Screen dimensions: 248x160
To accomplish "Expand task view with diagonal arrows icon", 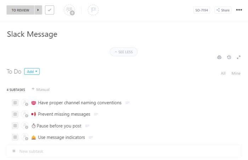I will click(x=238, y=57).
